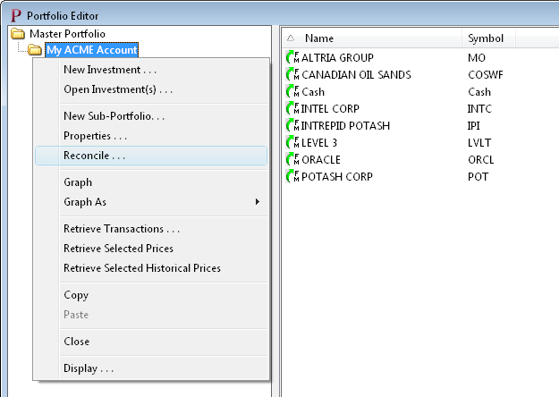Select Reconcile in the context menu
The image size is (559, 397).
[x=151, y=156]
